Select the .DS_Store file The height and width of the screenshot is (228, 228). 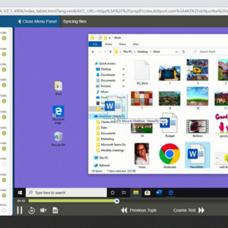click(x=142, y=72)
